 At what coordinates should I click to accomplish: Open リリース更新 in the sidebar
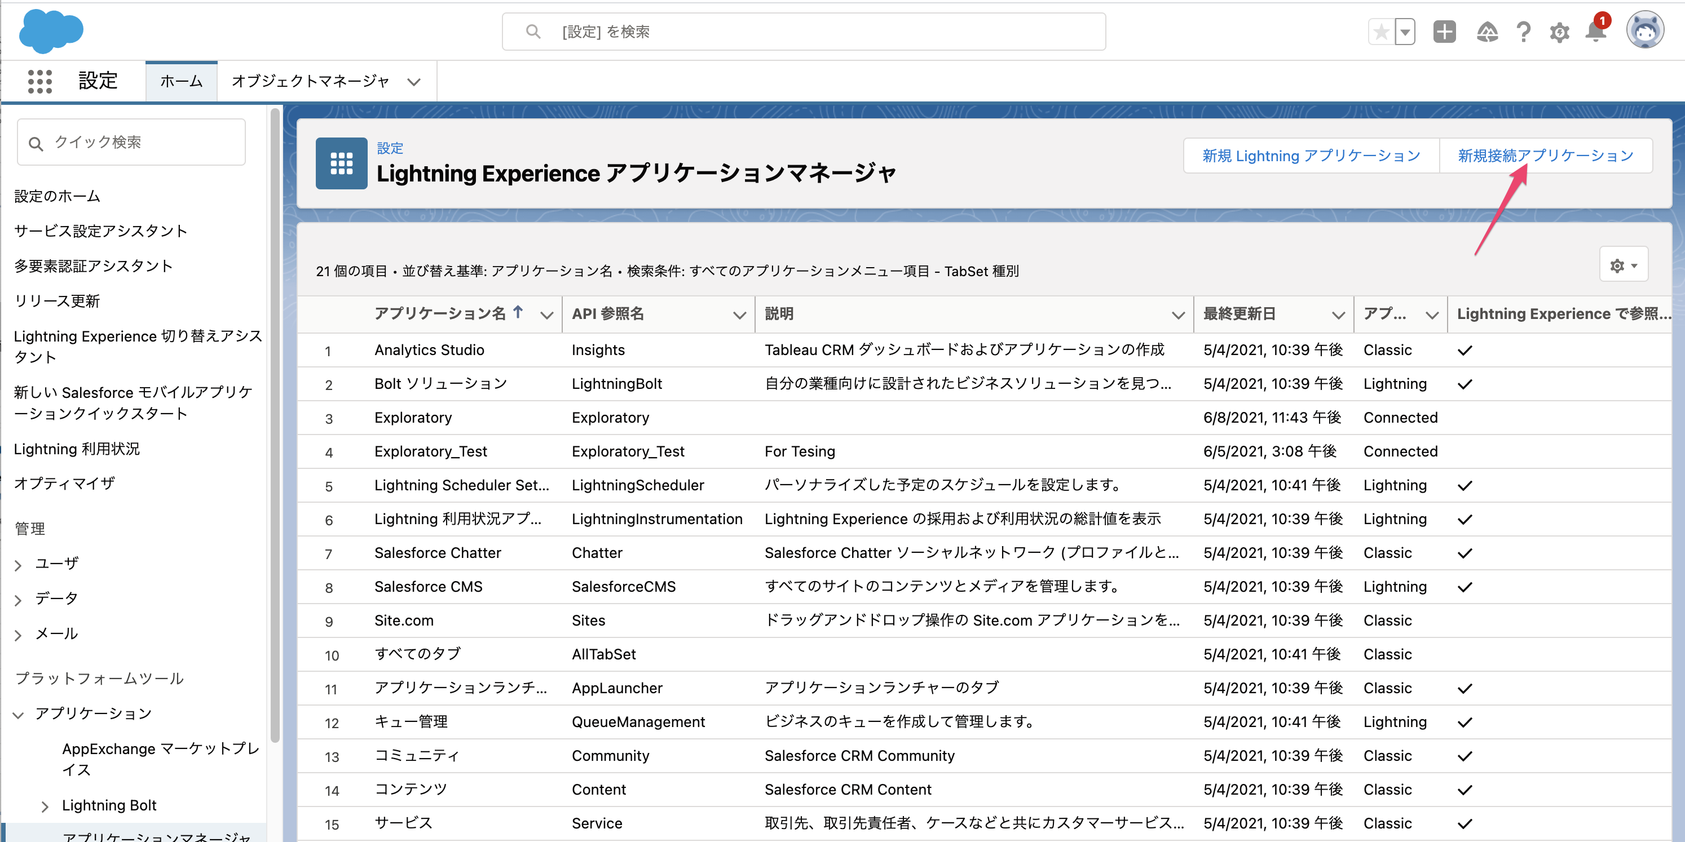click(57, 301)
